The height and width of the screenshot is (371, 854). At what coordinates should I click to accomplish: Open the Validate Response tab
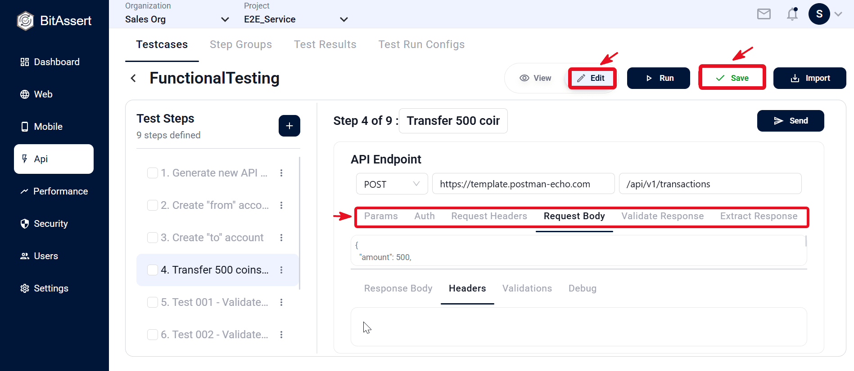pyautogui.click(x=663, y=216)
